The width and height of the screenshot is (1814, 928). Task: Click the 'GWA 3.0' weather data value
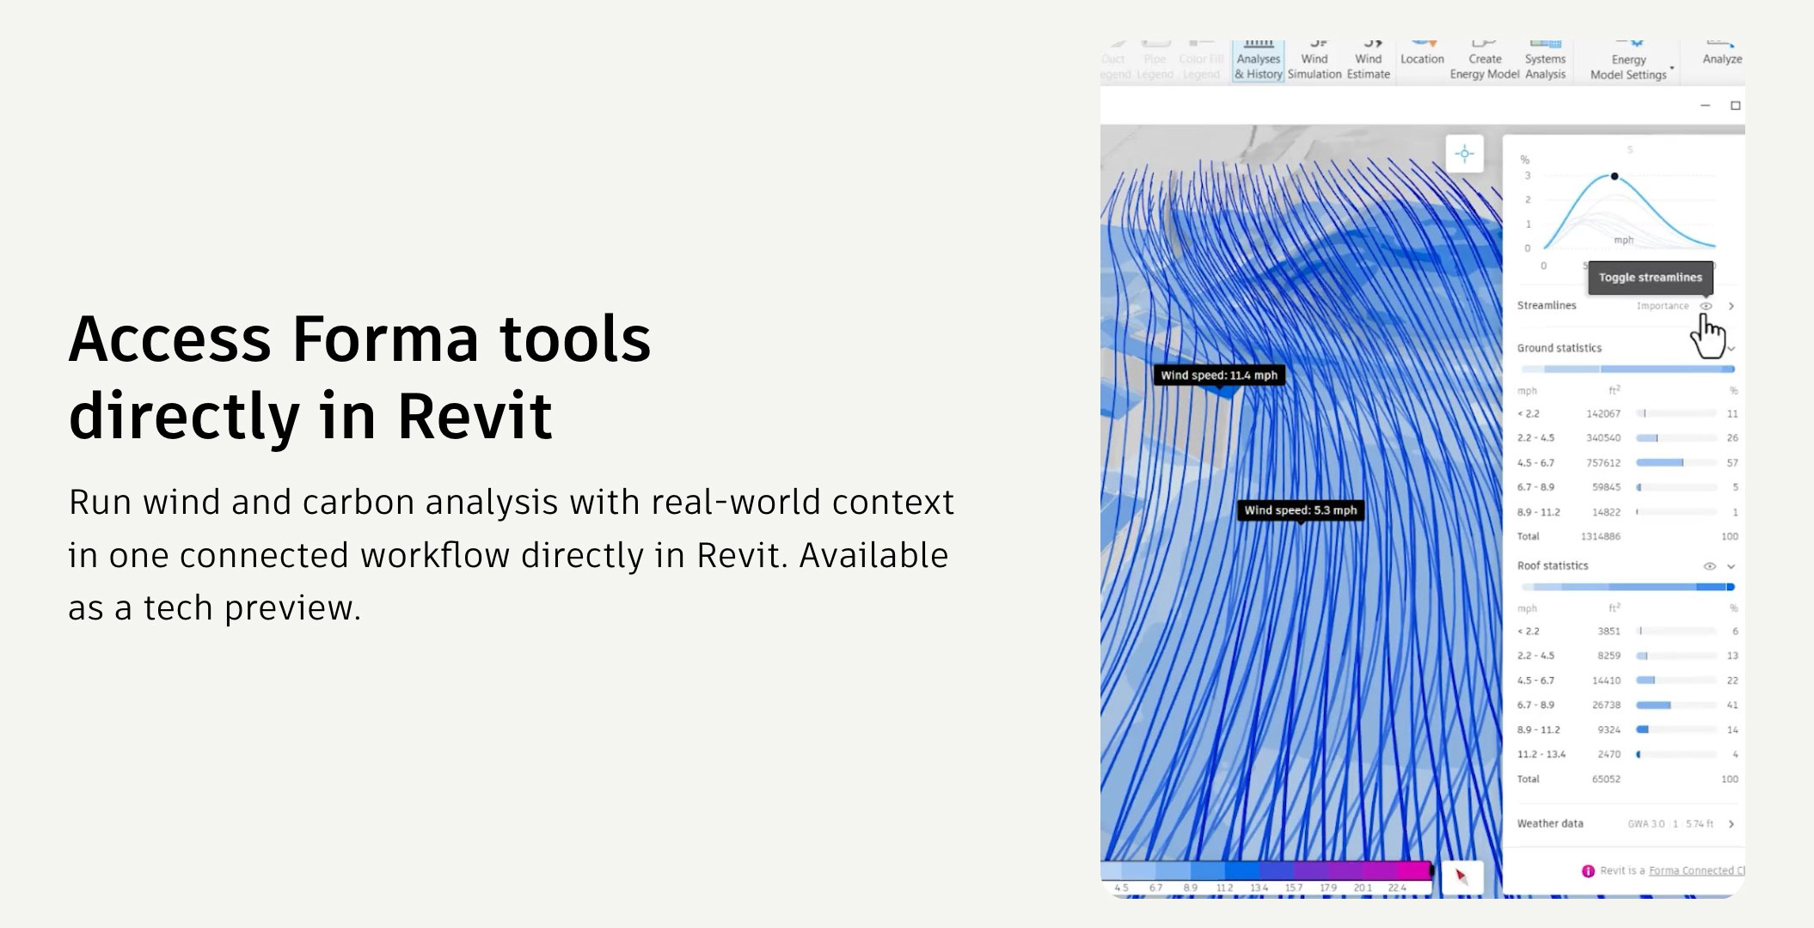coord(1646,824)
